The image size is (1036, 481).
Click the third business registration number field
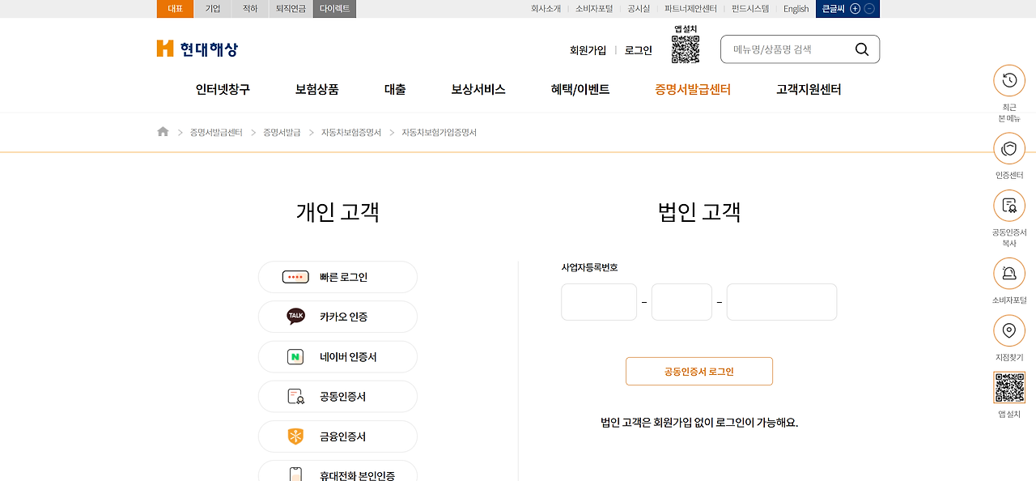click(x=782, y=302)
